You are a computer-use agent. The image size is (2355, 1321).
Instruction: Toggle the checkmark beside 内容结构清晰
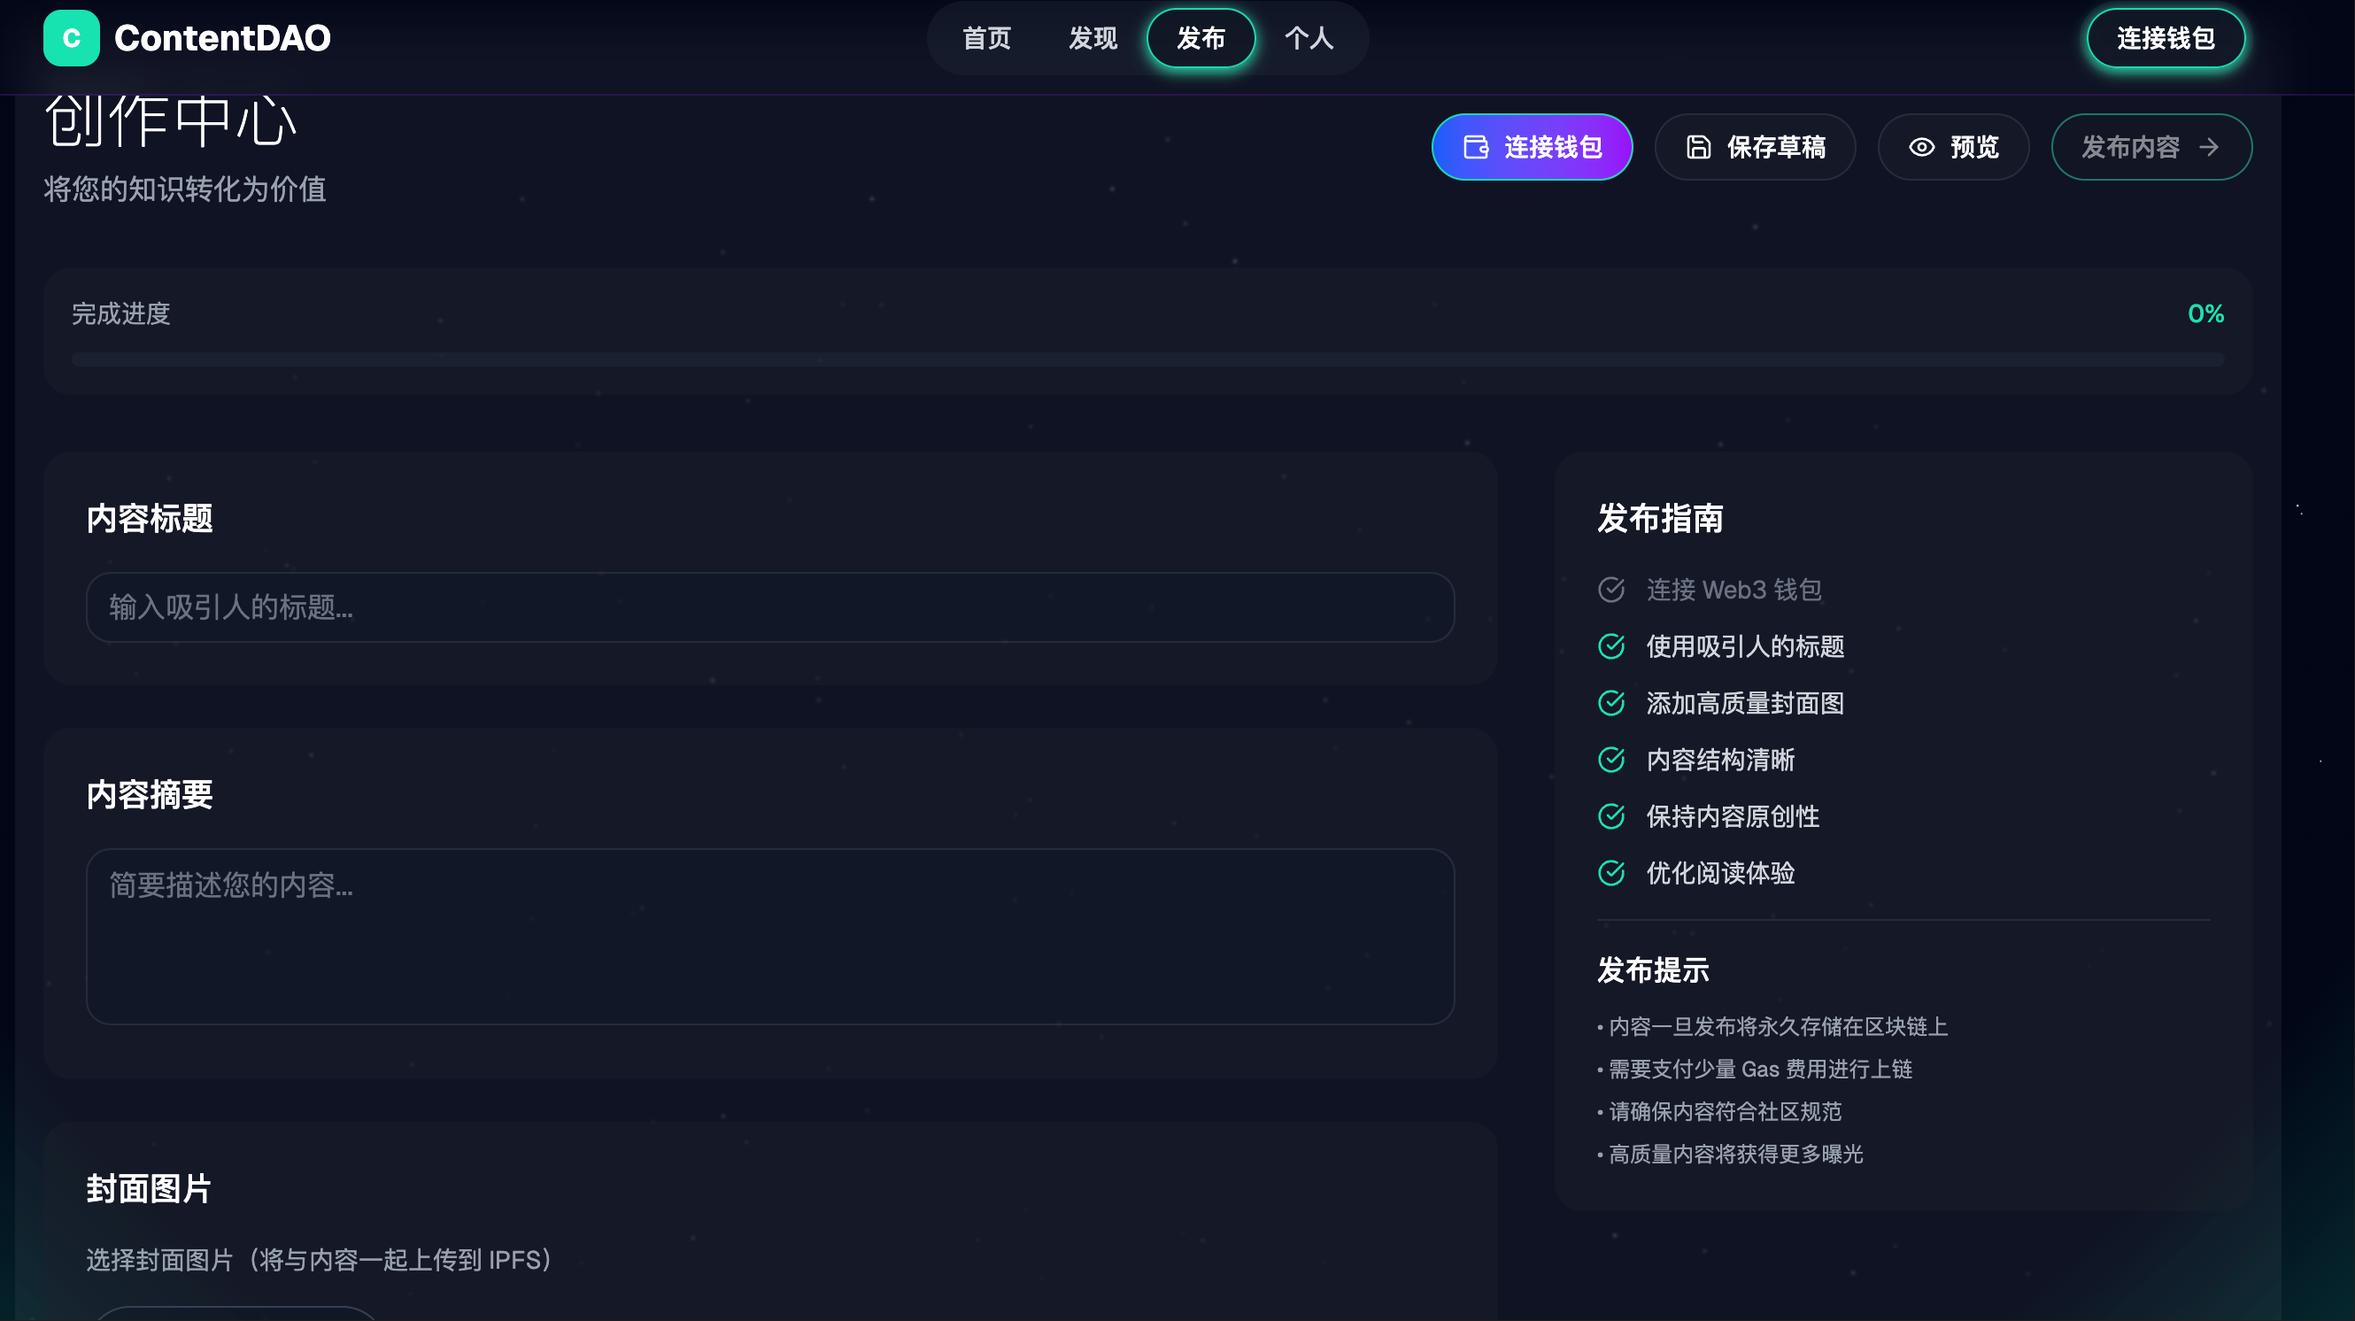tap(1611, 760)
